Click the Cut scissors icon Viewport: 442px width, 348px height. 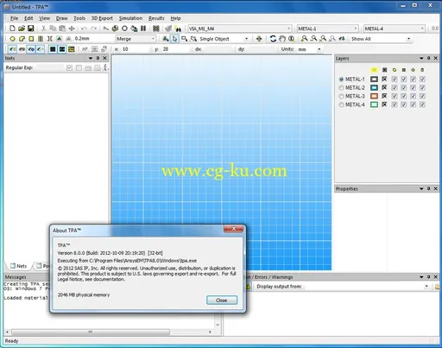tap(43, 28)
